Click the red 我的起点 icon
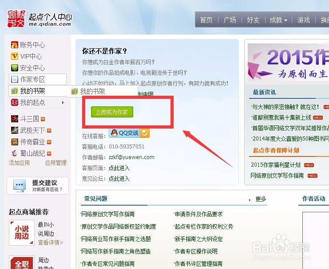The height and width of the screenshot is (269, 329). [15, 102]
